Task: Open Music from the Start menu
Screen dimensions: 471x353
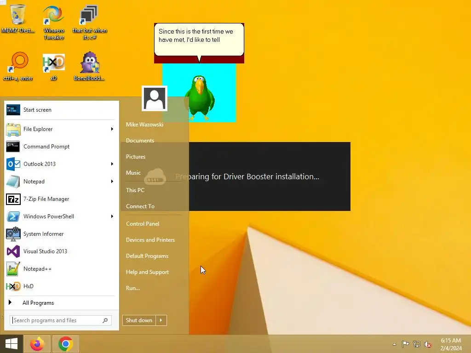Action: click(x=133, y=173)
